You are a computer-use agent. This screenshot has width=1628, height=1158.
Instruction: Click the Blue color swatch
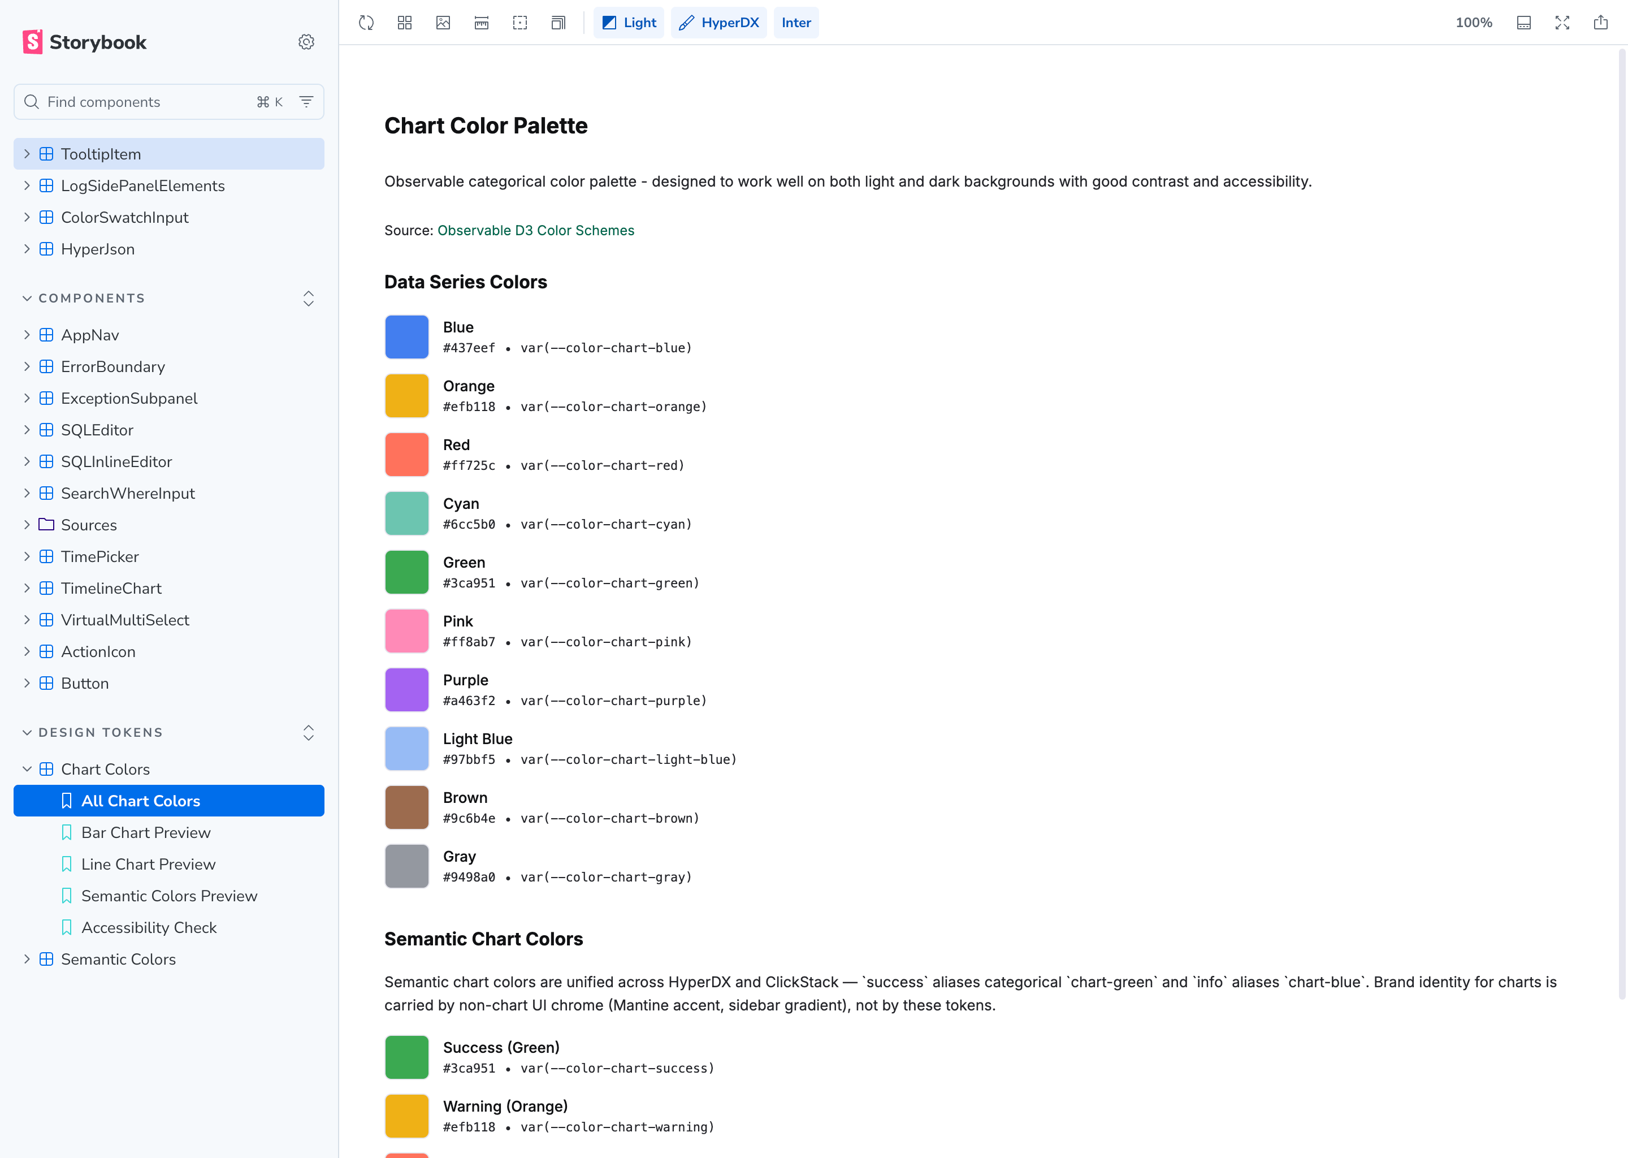(x=407, y=337)
